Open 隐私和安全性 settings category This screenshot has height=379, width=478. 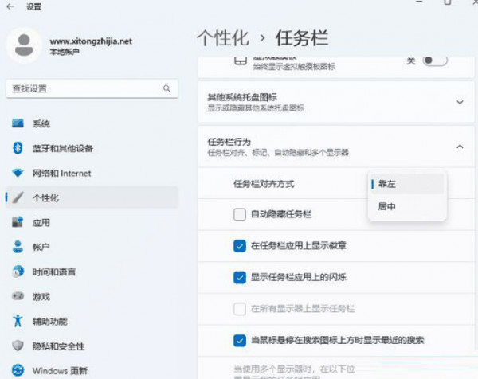click(x=92, y=346)
